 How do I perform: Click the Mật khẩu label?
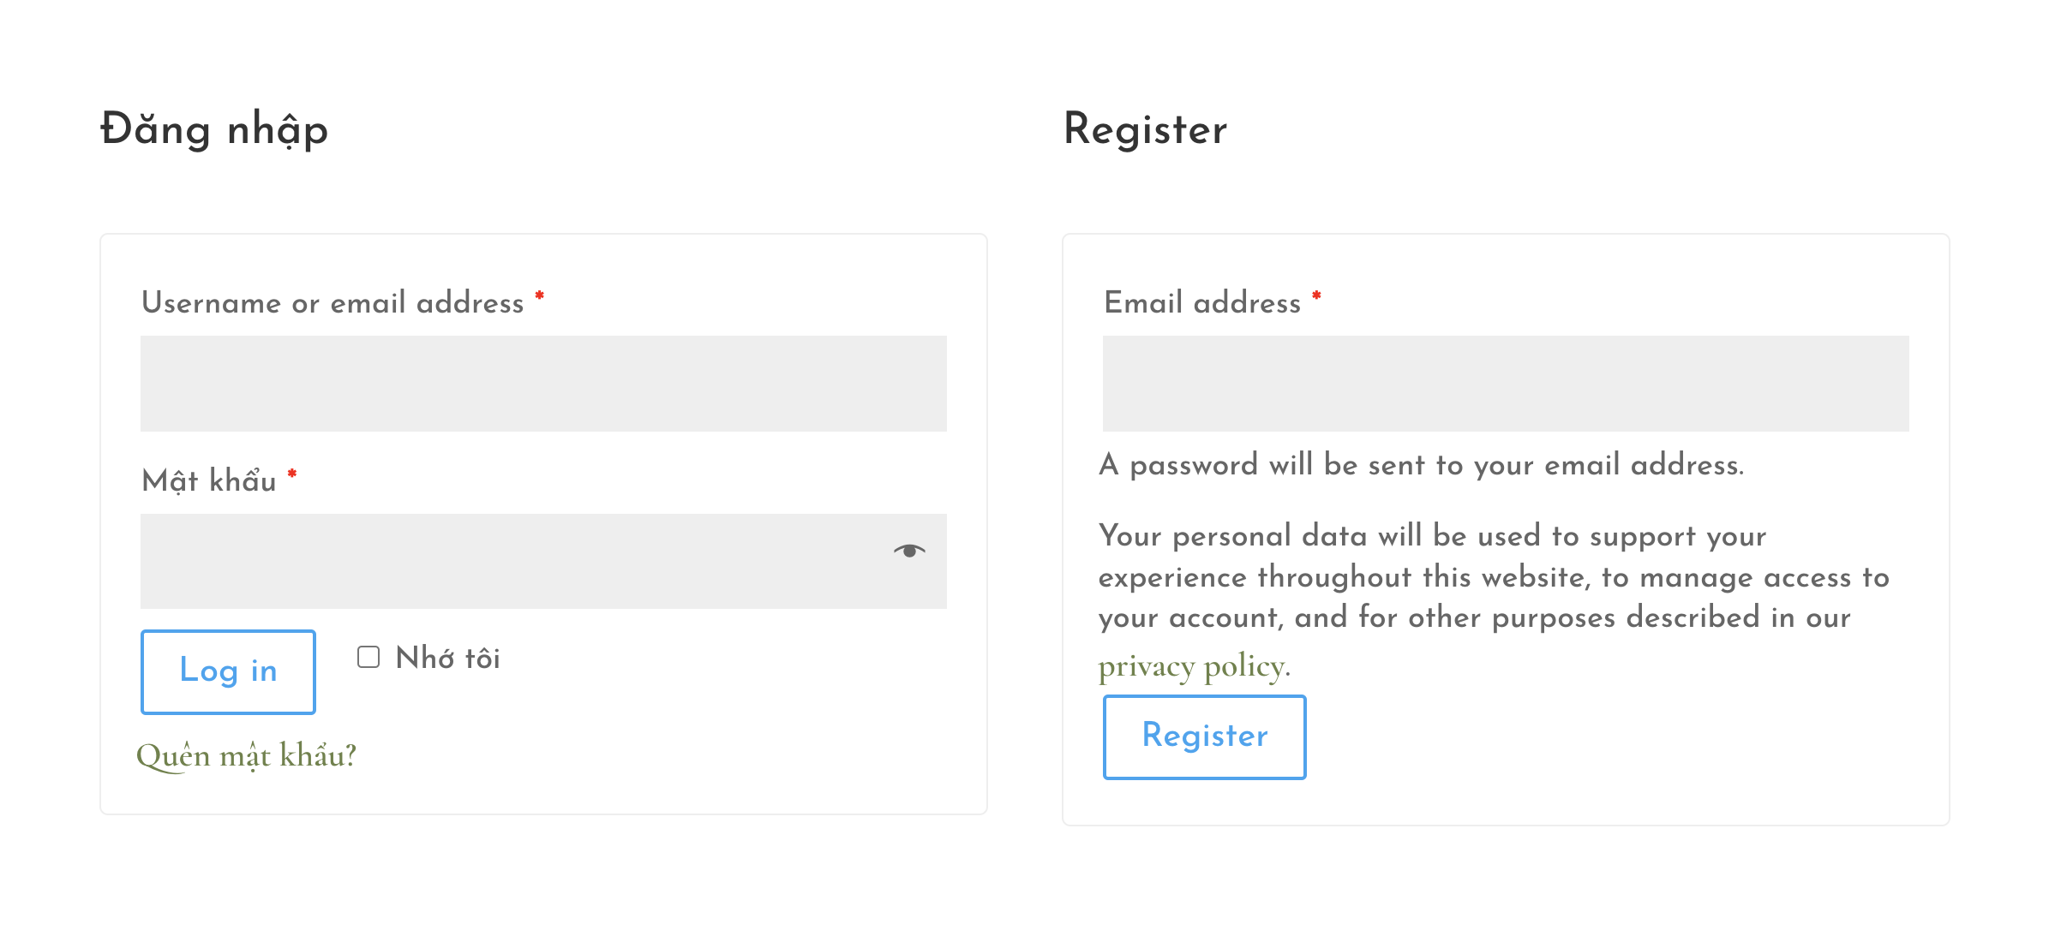(x=209, y=480)
